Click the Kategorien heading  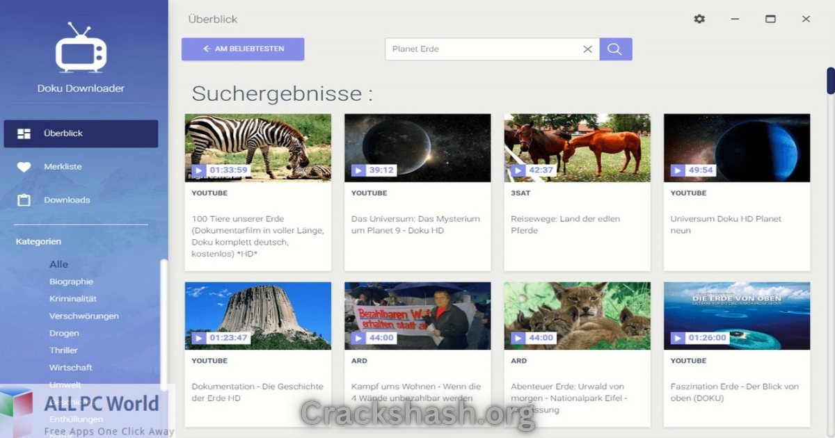[38, 242]
